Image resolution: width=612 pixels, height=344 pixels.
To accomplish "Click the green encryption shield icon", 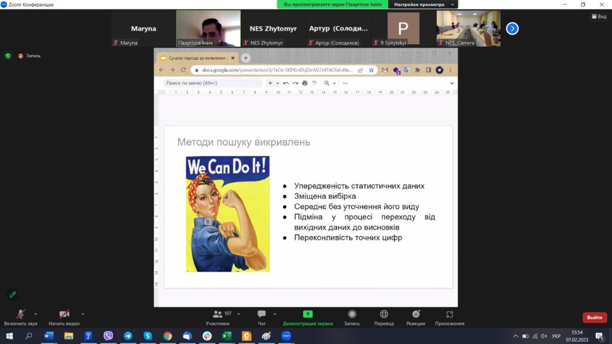I will click(8, 56).
